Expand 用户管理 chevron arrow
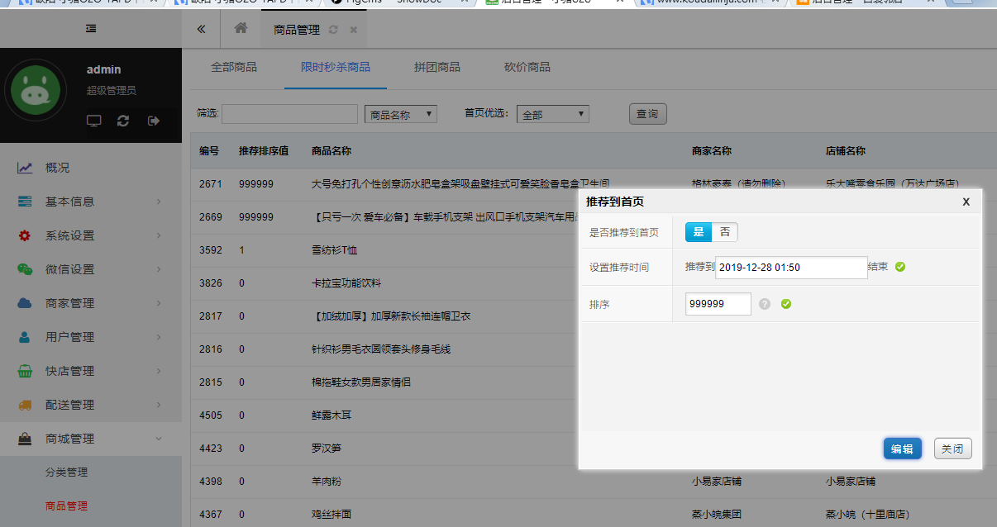Screen dimensions: 997x527 pyautogui.click(x=159, y=337)
